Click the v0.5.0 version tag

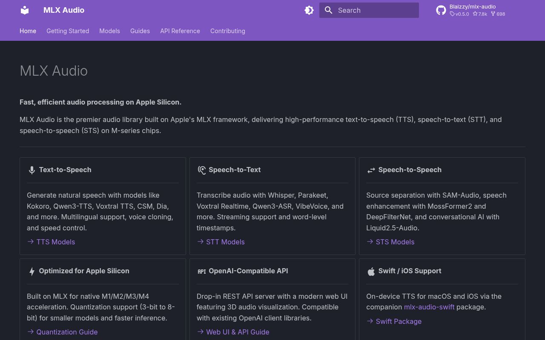(x=459, y=14)
